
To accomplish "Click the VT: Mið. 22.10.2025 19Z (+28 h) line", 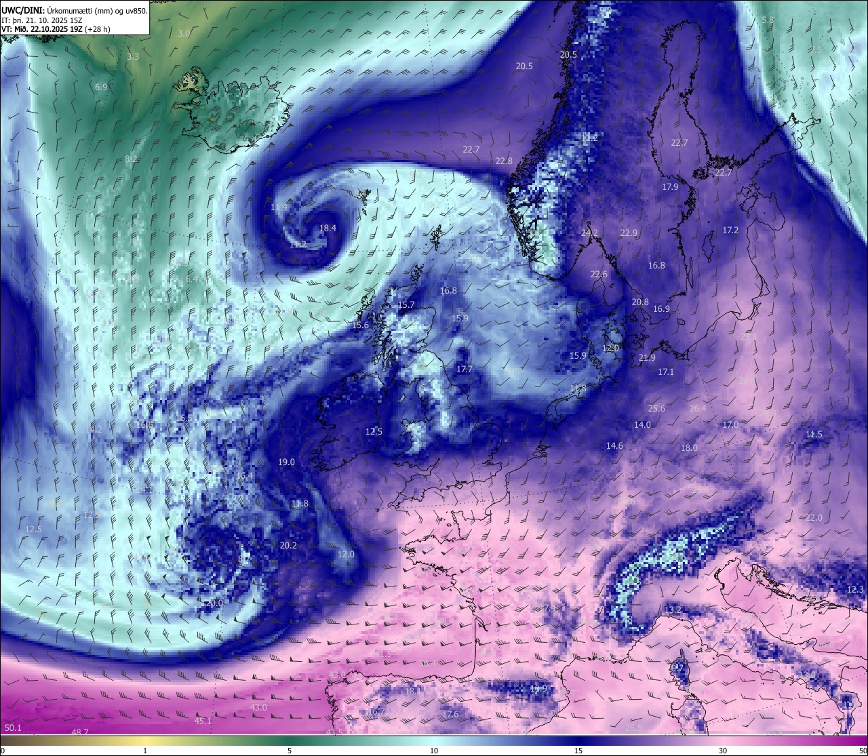I will click(56, 29).
